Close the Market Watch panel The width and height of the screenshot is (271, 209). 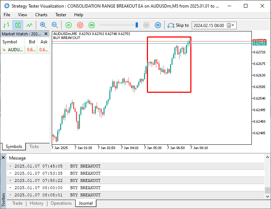pos(46,34)
